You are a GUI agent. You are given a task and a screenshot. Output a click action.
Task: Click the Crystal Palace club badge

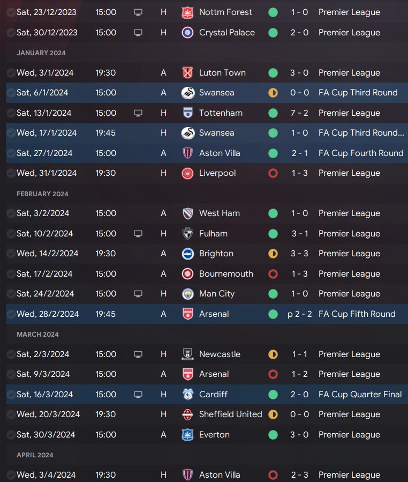(187, 33)
